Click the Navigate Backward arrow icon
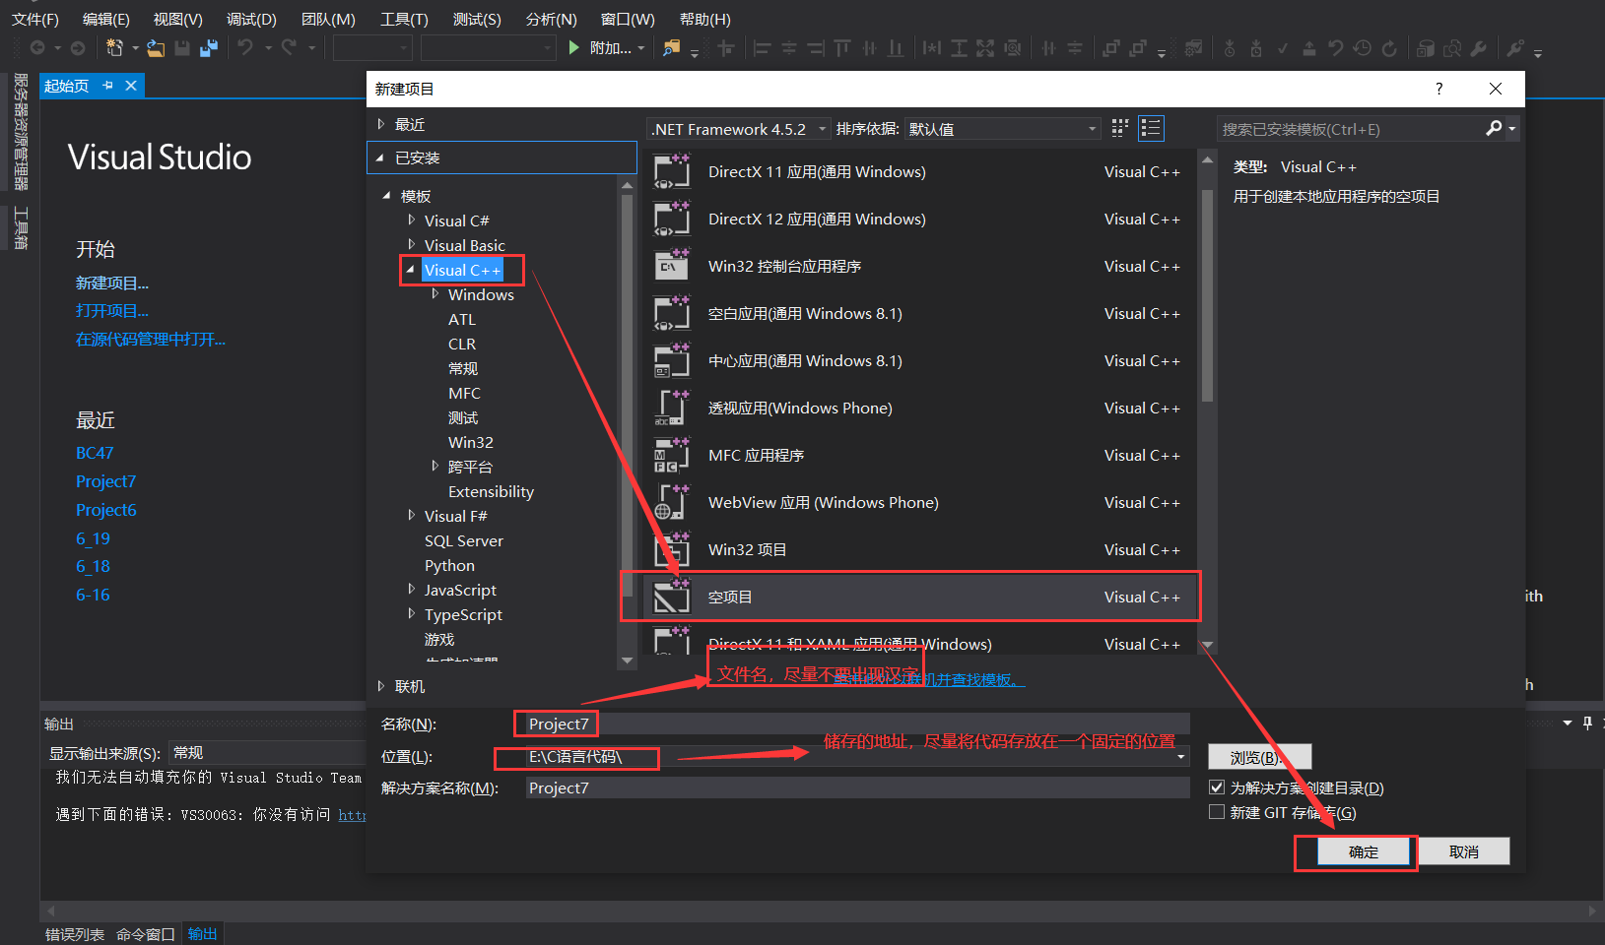The height and width of the screenshot is (945, 1605). click(x=37, y=47)
